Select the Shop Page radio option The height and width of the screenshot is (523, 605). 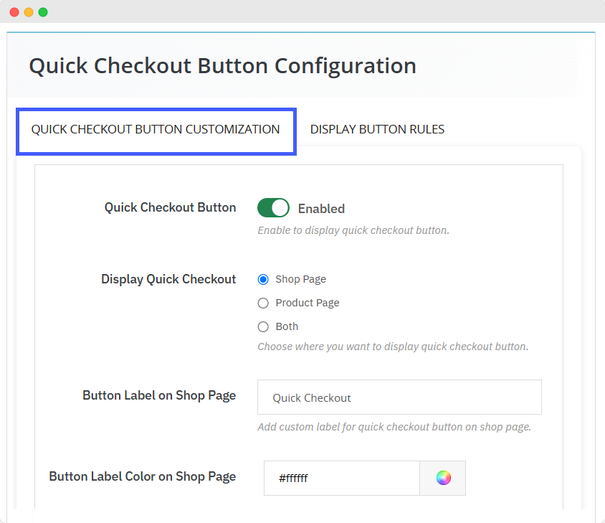point(263,279)
